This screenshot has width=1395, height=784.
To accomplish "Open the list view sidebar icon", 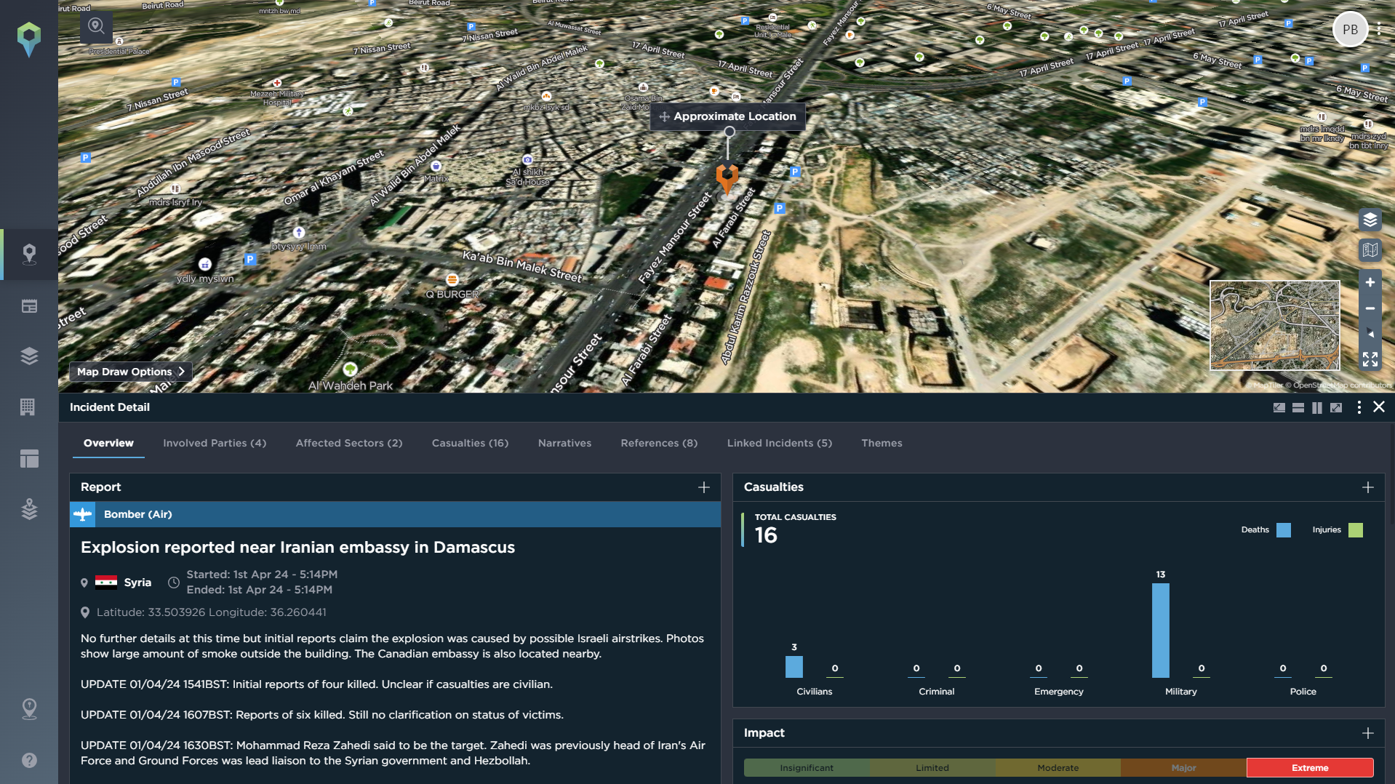I will 29,306.
